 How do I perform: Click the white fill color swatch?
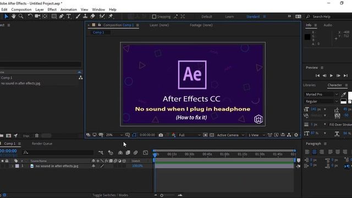tap(350, 95)
